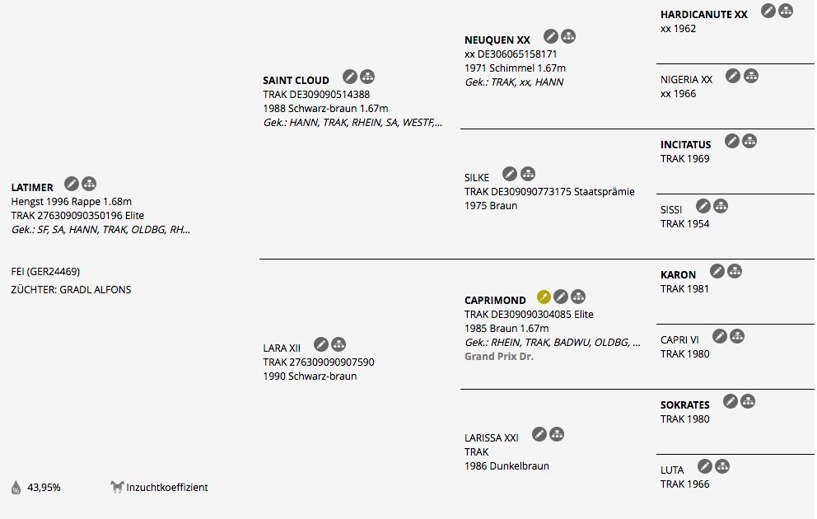This screenshot has width=817, height=519.
Task: Click the edit pencil icon beside SILKE
Action: click(510, 174)
